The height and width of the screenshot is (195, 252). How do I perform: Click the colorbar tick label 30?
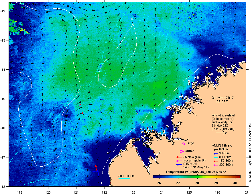(x=235, y=183)
